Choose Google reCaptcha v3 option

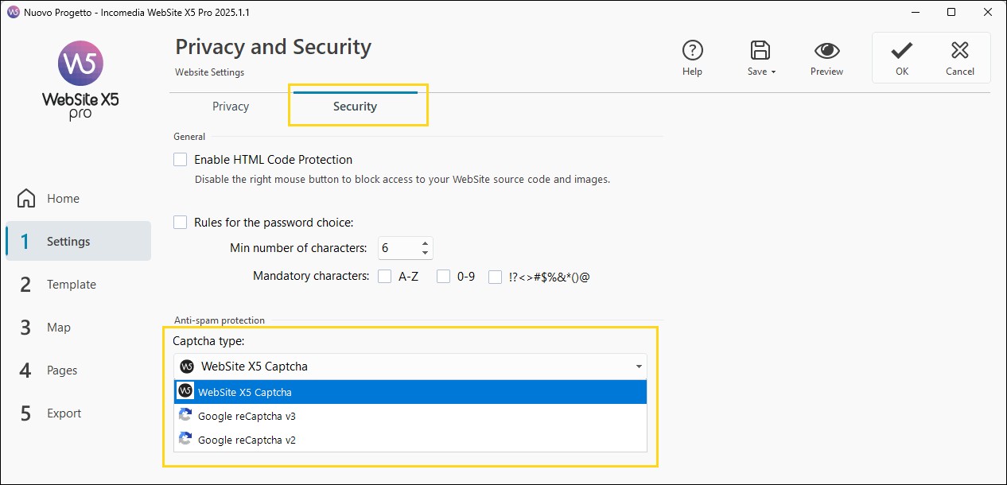pyautogui.click(x=410, y=416)
